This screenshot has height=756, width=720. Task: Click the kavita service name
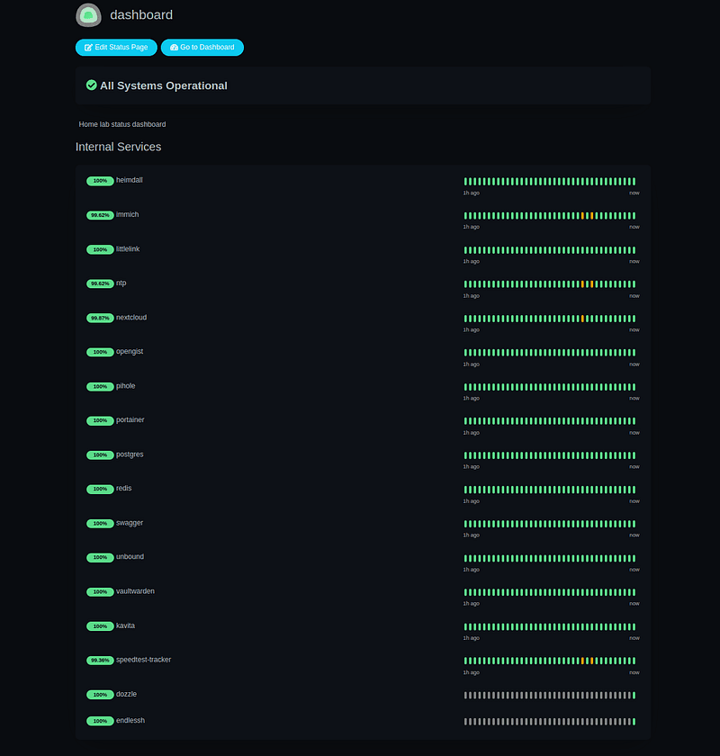(125, 625)
